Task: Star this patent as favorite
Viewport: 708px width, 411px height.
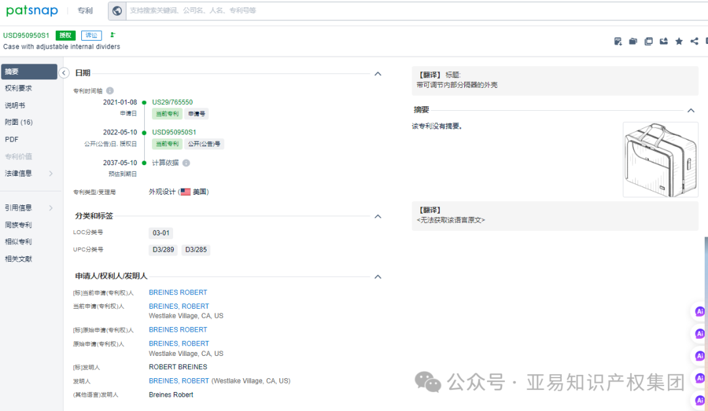Action: coord(678,41)
